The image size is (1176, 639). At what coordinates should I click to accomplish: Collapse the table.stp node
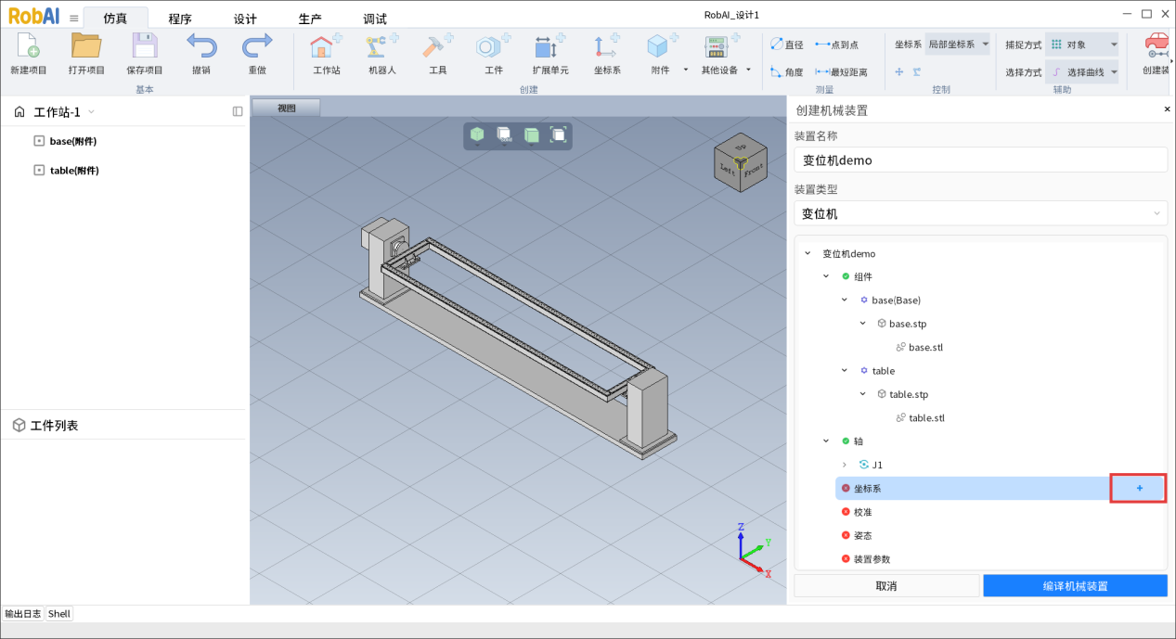862,394
